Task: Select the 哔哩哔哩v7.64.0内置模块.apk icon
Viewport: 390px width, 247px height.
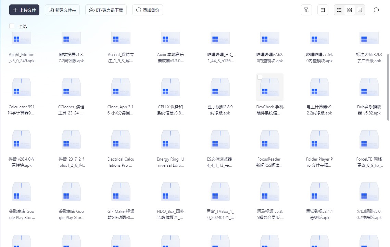Action: click(x=319, y=38)
